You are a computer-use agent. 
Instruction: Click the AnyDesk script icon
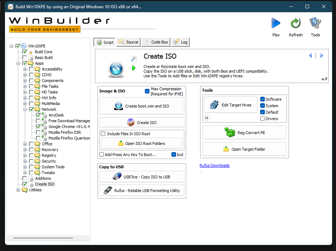point(44,115)
